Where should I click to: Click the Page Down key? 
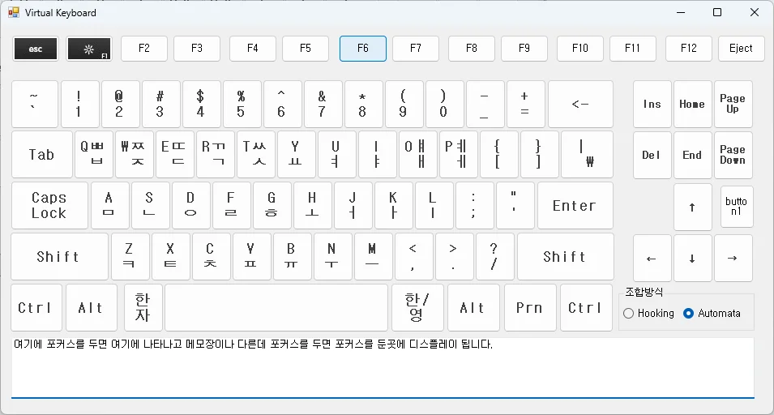point(733,155)
